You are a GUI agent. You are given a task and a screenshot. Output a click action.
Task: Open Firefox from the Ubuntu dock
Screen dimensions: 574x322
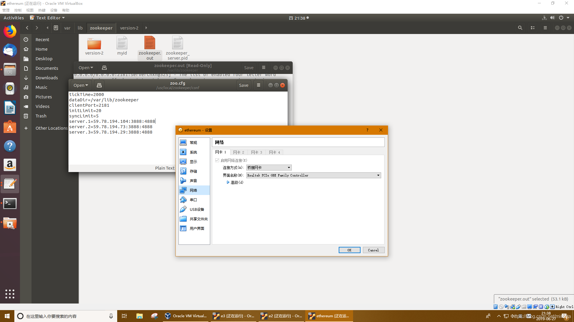coord(10,31)
